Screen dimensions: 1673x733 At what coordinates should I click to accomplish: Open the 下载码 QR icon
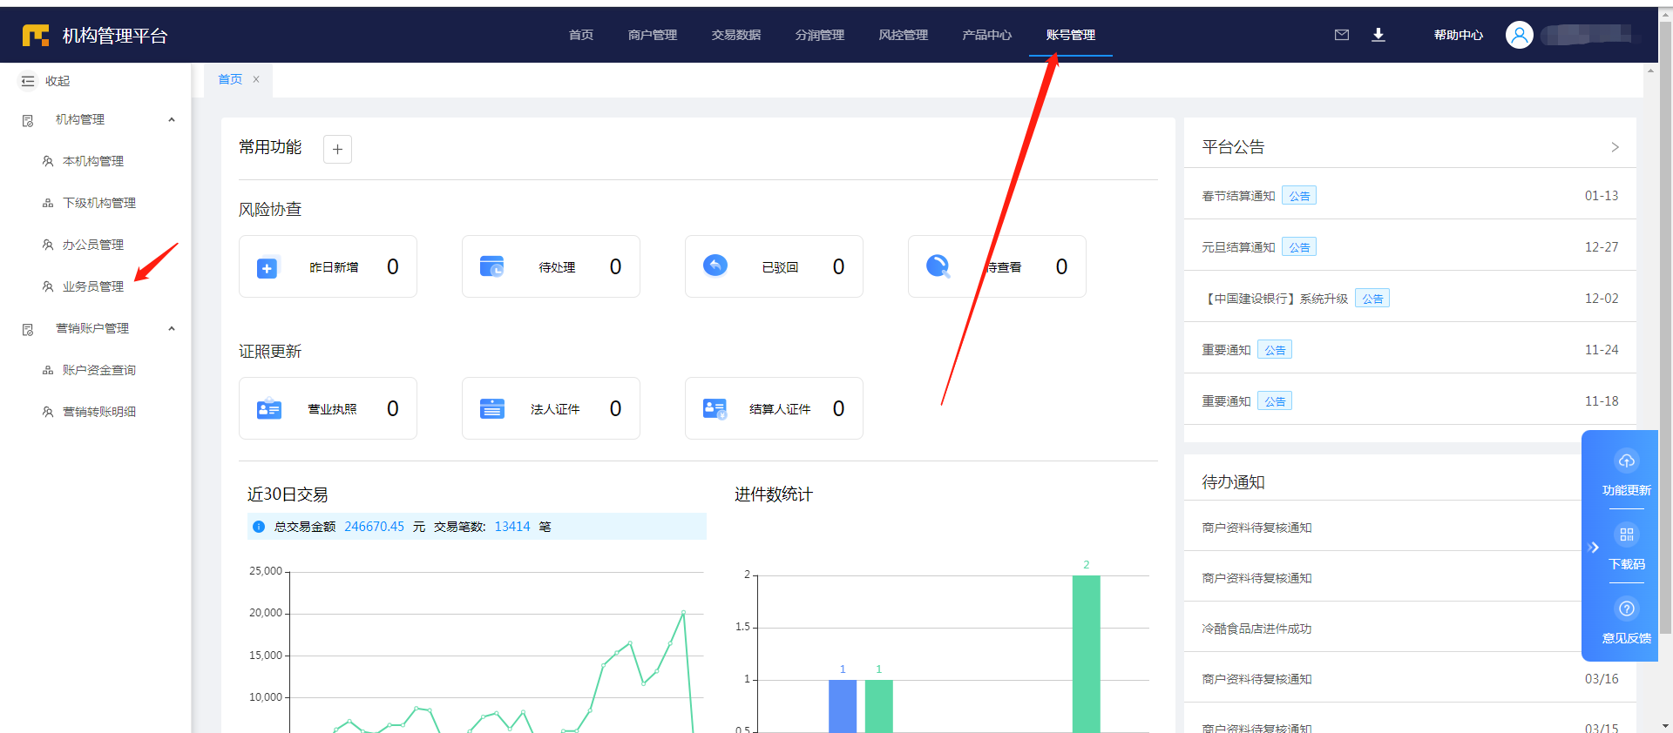pyautogui.click(x=1626, y=535)
